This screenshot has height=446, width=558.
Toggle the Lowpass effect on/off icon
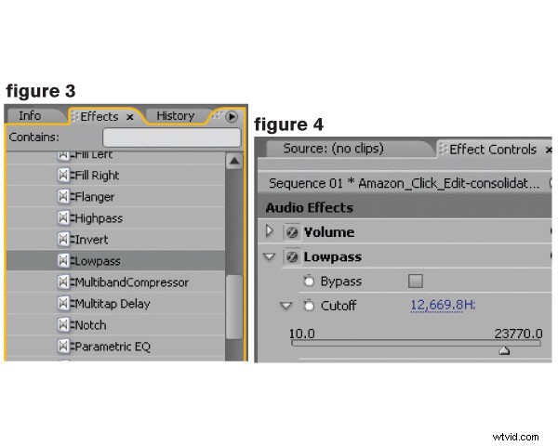pyautogui.click(x=292, y=256)
